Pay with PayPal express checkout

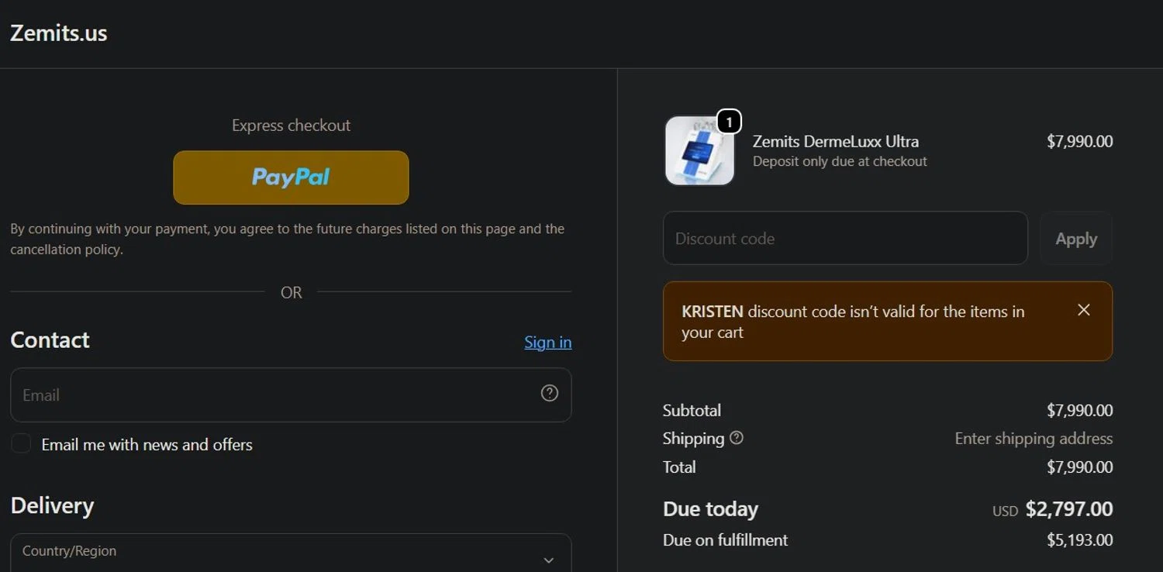pyautogui.click(x=291, y=177)
